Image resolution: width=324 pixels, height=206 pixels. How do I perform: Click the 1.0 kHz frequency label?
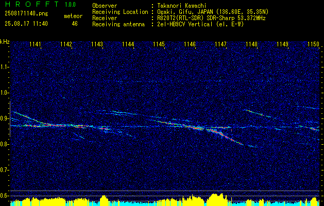coord(4,93)
